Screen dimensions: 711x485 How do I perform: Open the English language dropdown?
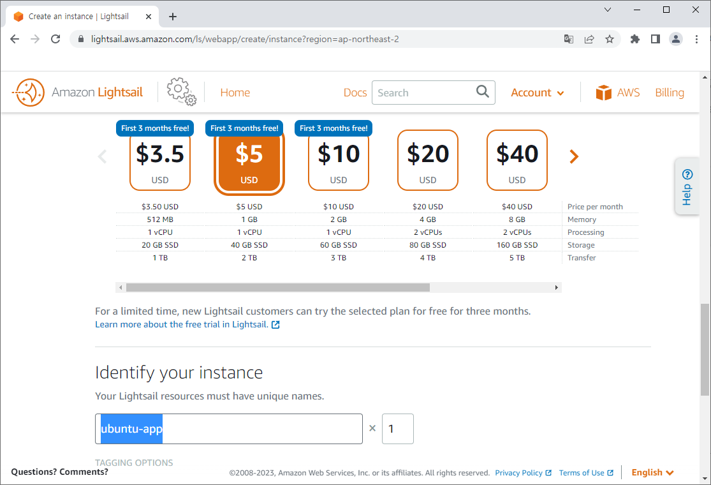click(652, 472)
